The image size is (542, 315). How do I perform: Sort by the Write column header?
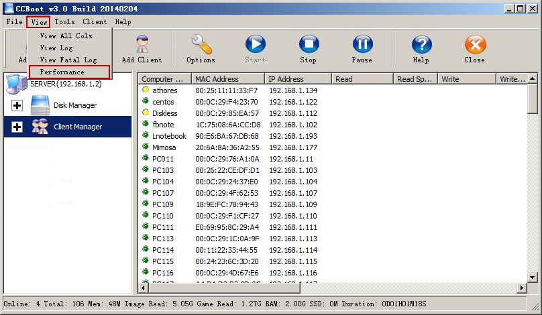(x=467, y=79)
